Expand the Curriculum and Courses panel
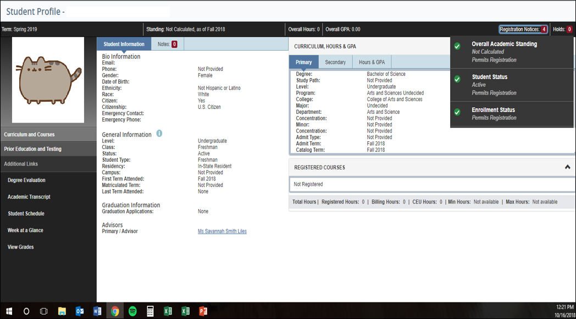 pos(48,134)
